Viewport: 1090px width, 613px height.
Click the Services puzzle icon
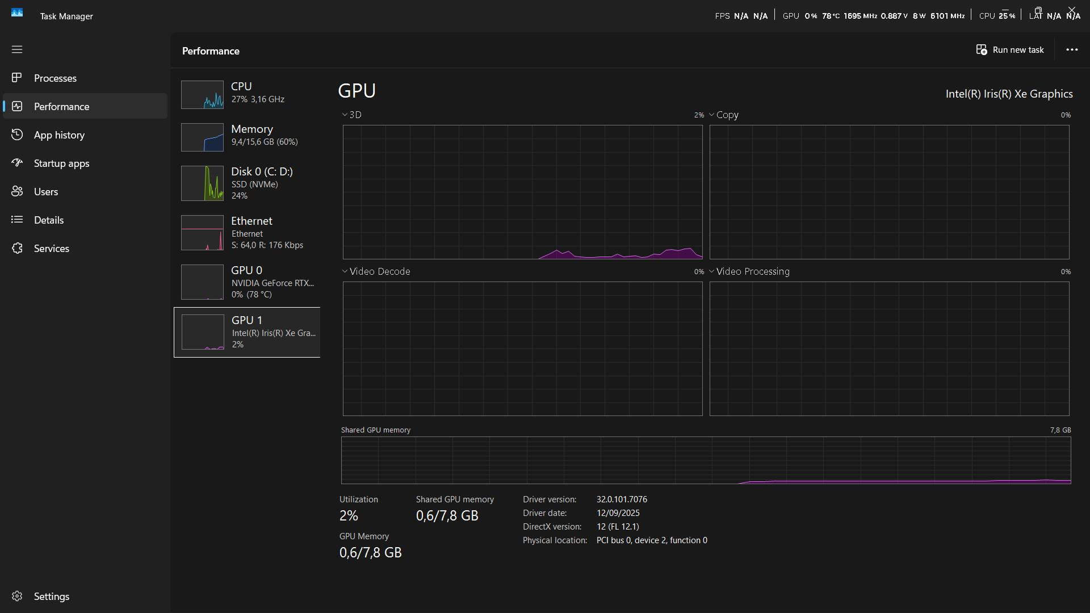pos(17,248)
